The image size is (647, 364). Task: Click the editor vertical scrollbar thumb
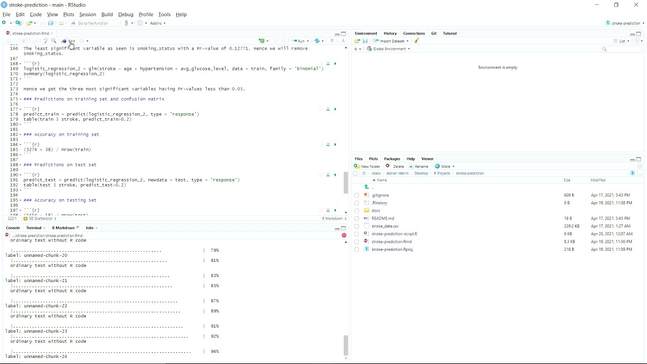pyautogui.click(x=346, y=183)
